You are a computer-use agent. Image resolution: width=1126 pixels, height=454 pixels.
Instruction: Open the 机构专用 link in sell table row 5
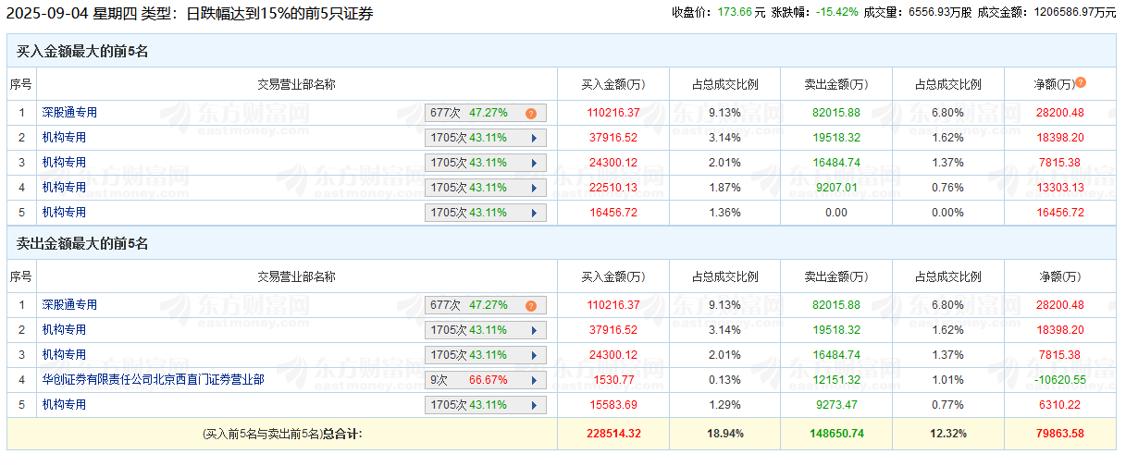point(64,404)
